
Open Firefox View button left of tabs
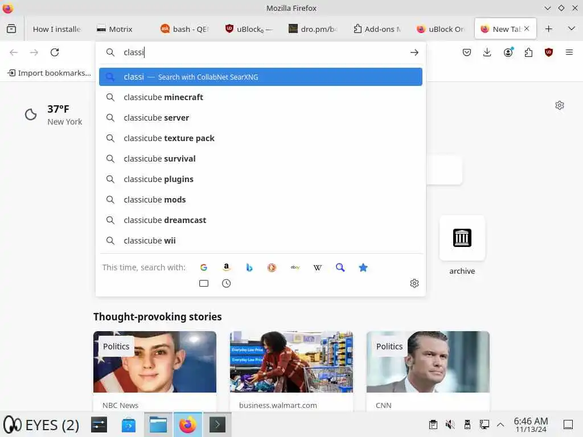11,28
